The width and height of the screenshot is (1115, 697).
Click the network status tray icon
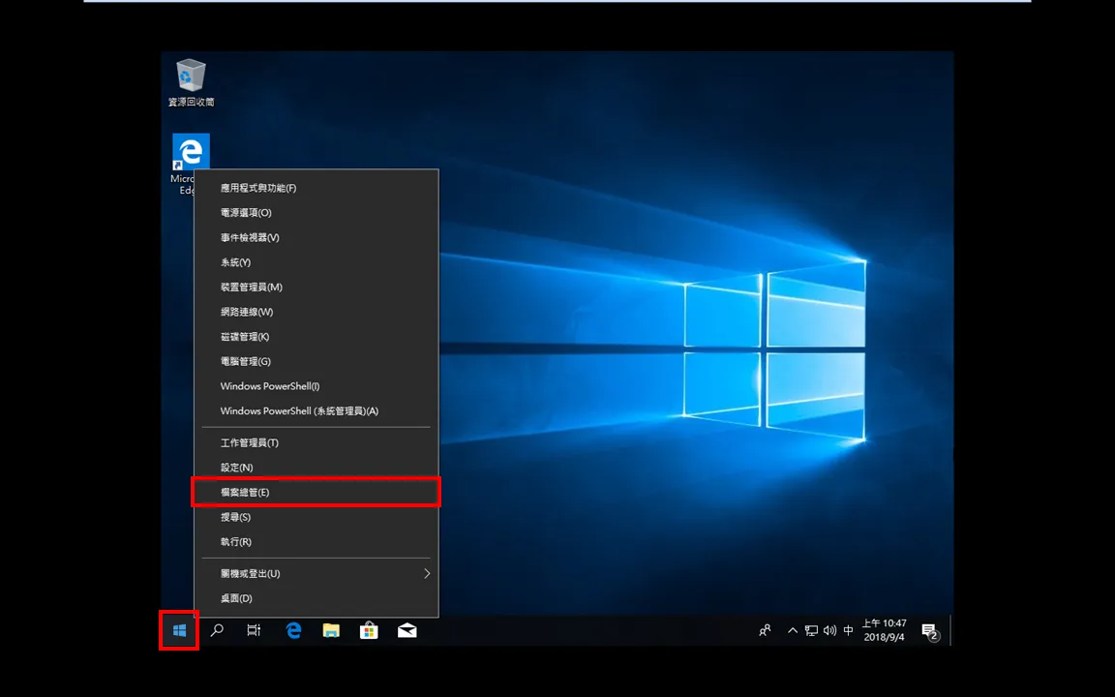pos(811,630)
